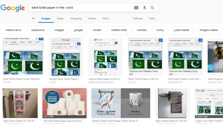Expand the More menu
The image size is (223, 124).
106,19
